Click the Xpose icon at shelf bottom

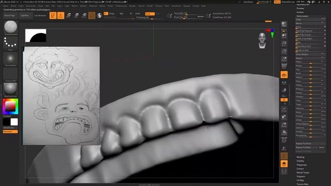[284, 171]
